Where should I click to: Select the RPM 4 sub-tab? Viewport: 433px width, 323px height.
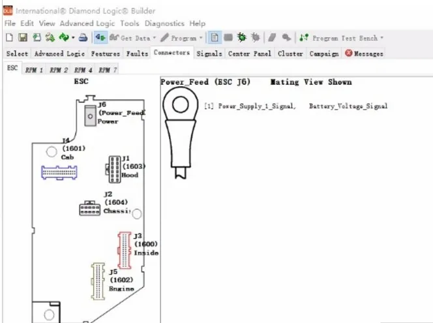click(83, 70)
